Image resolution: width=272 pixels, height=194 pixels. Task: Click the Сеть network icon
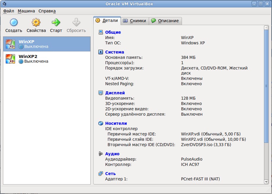101,174
